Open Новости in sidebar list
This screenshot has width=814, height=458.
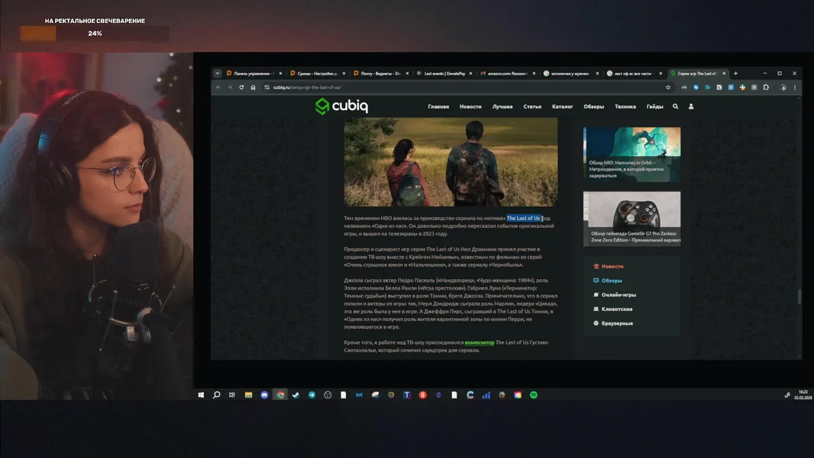coord(612,267)
